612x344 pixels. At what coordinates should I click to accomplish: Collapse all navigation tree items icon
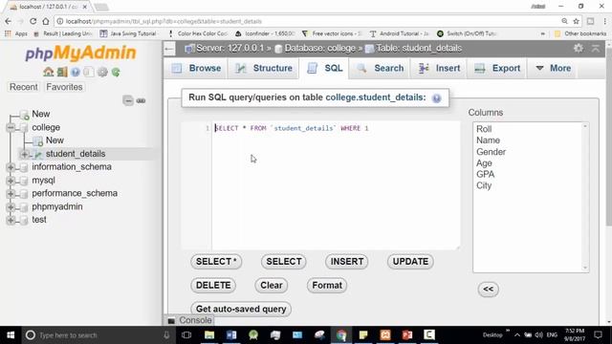[128, 100]
